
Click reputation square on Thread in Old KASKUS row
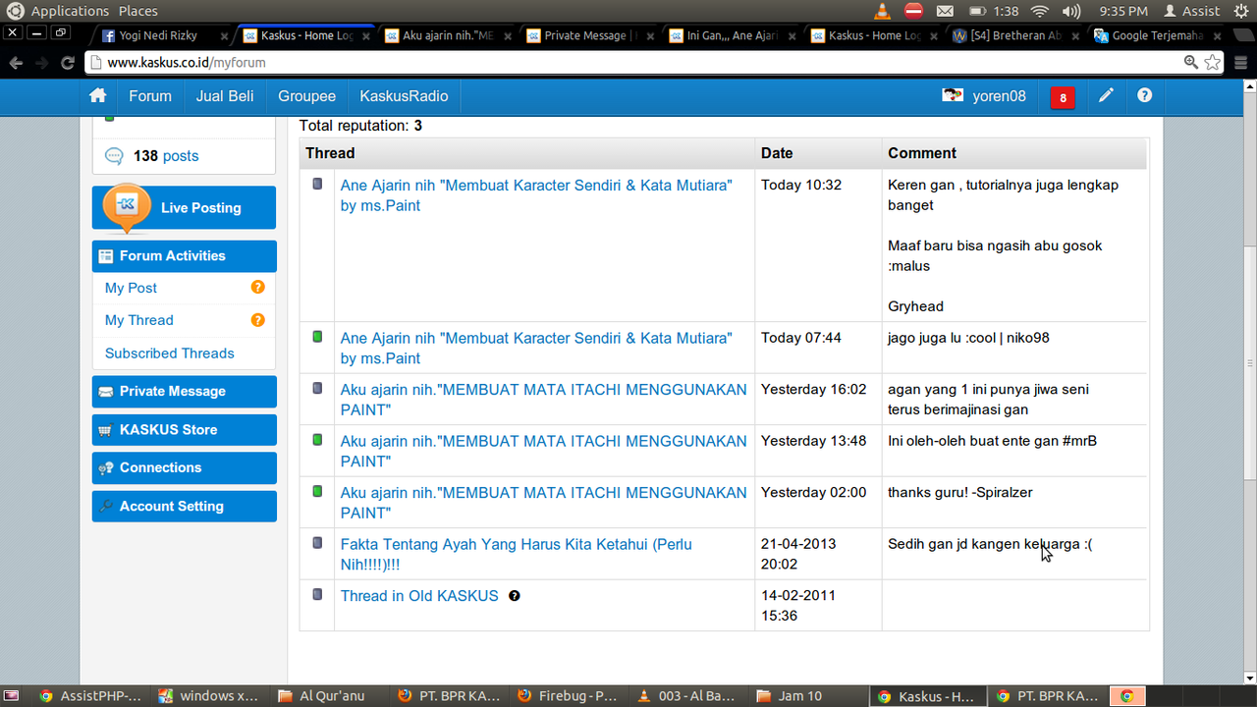pyautogui.click(x=317, y=594)
